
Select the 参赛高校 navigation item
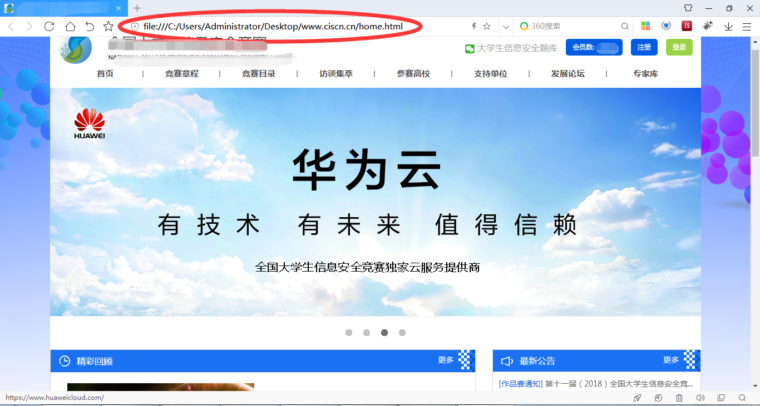(413, 74)
